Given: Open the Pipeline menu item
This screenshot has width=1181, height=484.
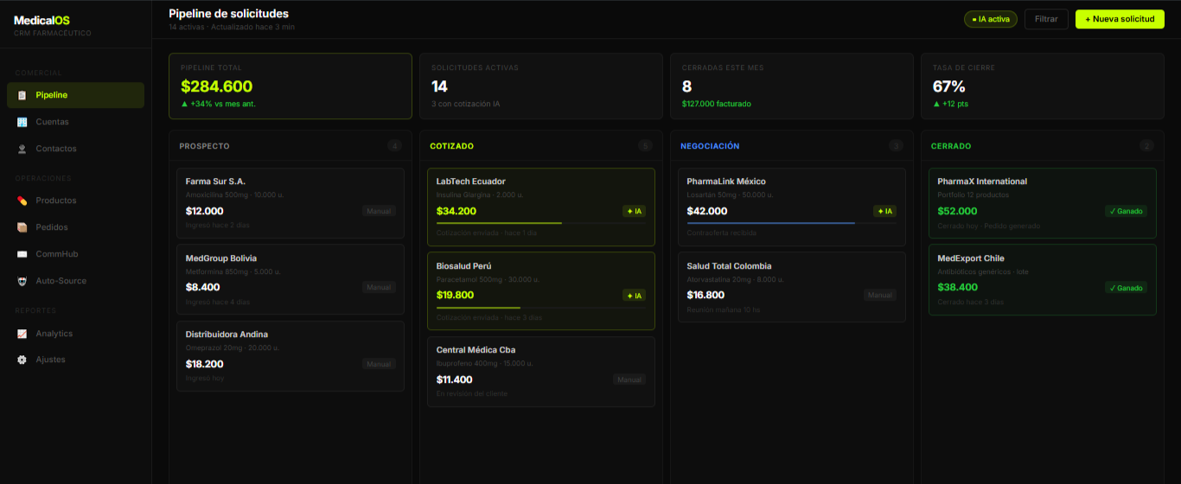Looking at the screenshot, I should coord(75,95).
